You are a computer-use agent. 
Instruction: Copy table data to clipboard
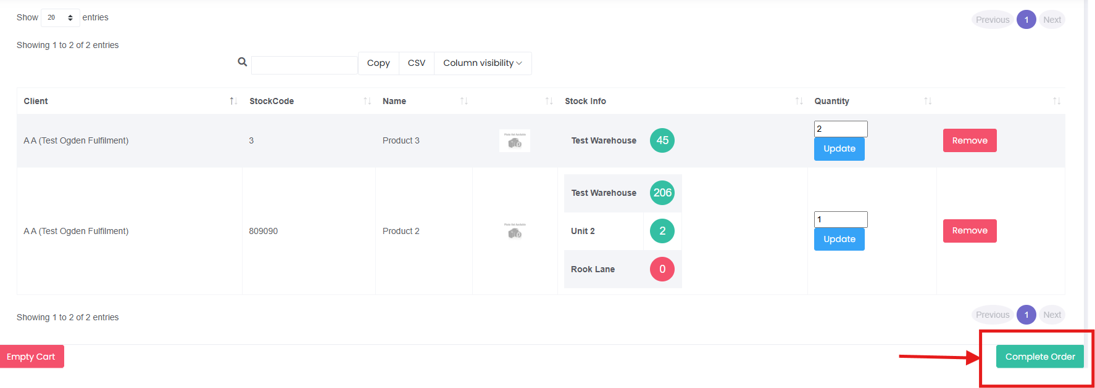coord(378,63)
